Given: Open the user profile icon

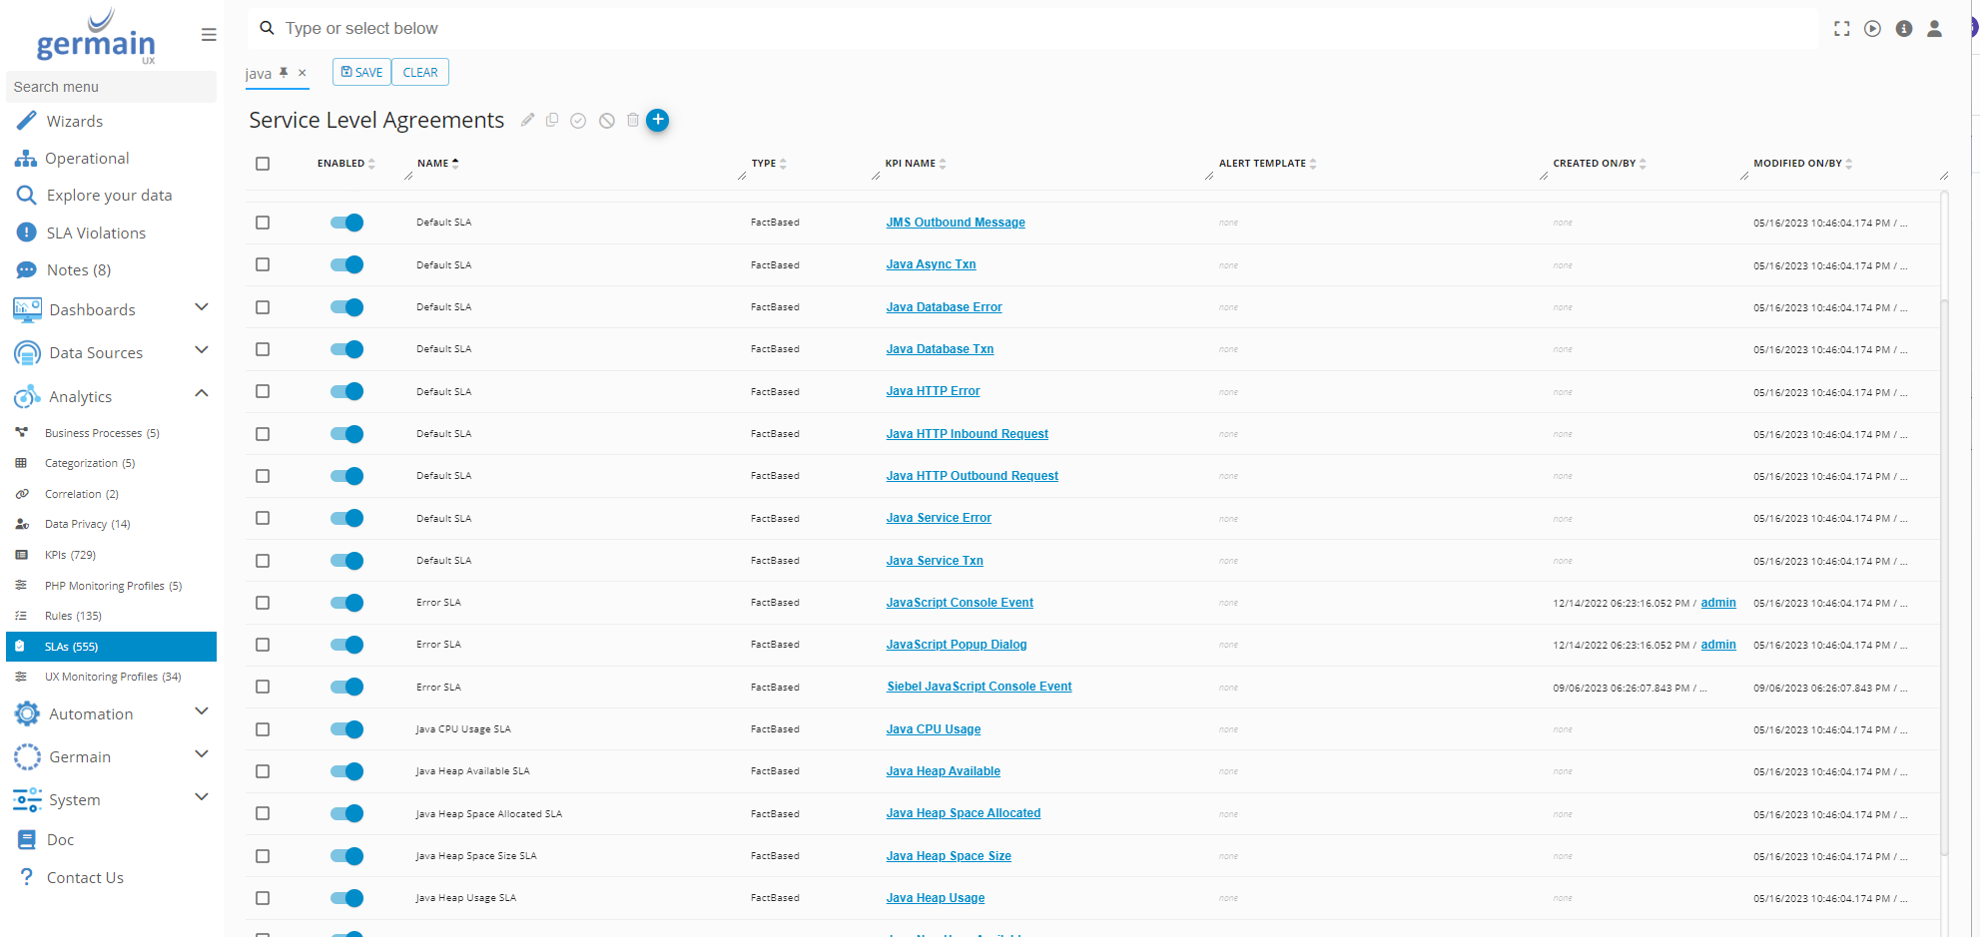Looking at the screenshot, I should 1933,29.
